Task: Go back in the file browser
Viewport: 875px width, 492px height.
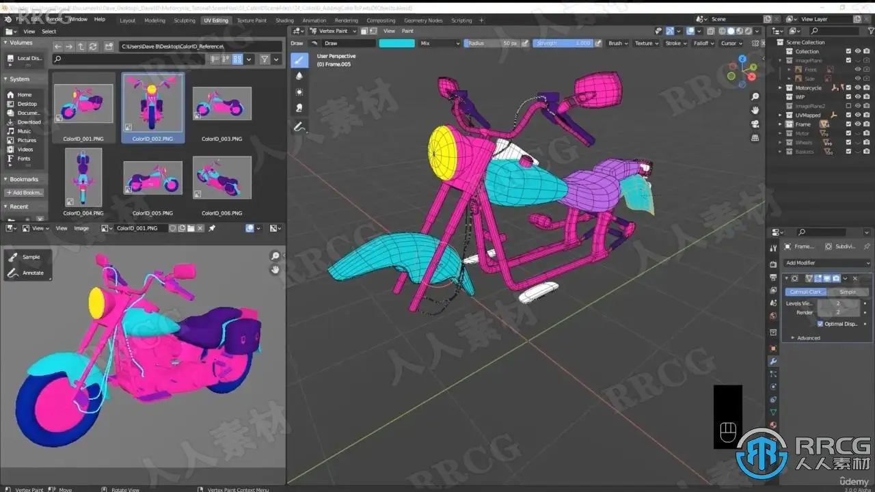Action: (58, 46)
